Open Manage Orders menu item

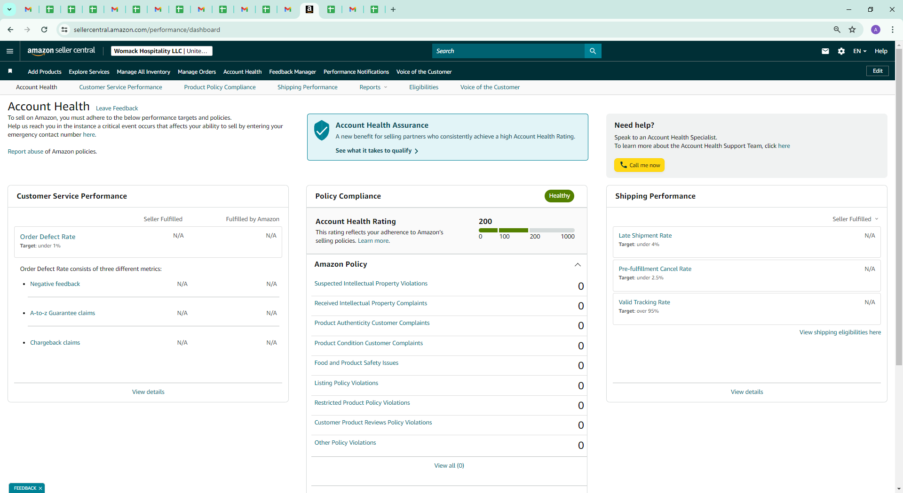pos(197,72)
